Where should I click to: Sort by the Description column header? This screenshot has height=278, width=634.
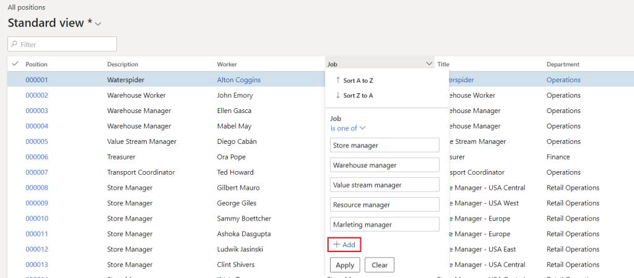click(x=123, y=64)
